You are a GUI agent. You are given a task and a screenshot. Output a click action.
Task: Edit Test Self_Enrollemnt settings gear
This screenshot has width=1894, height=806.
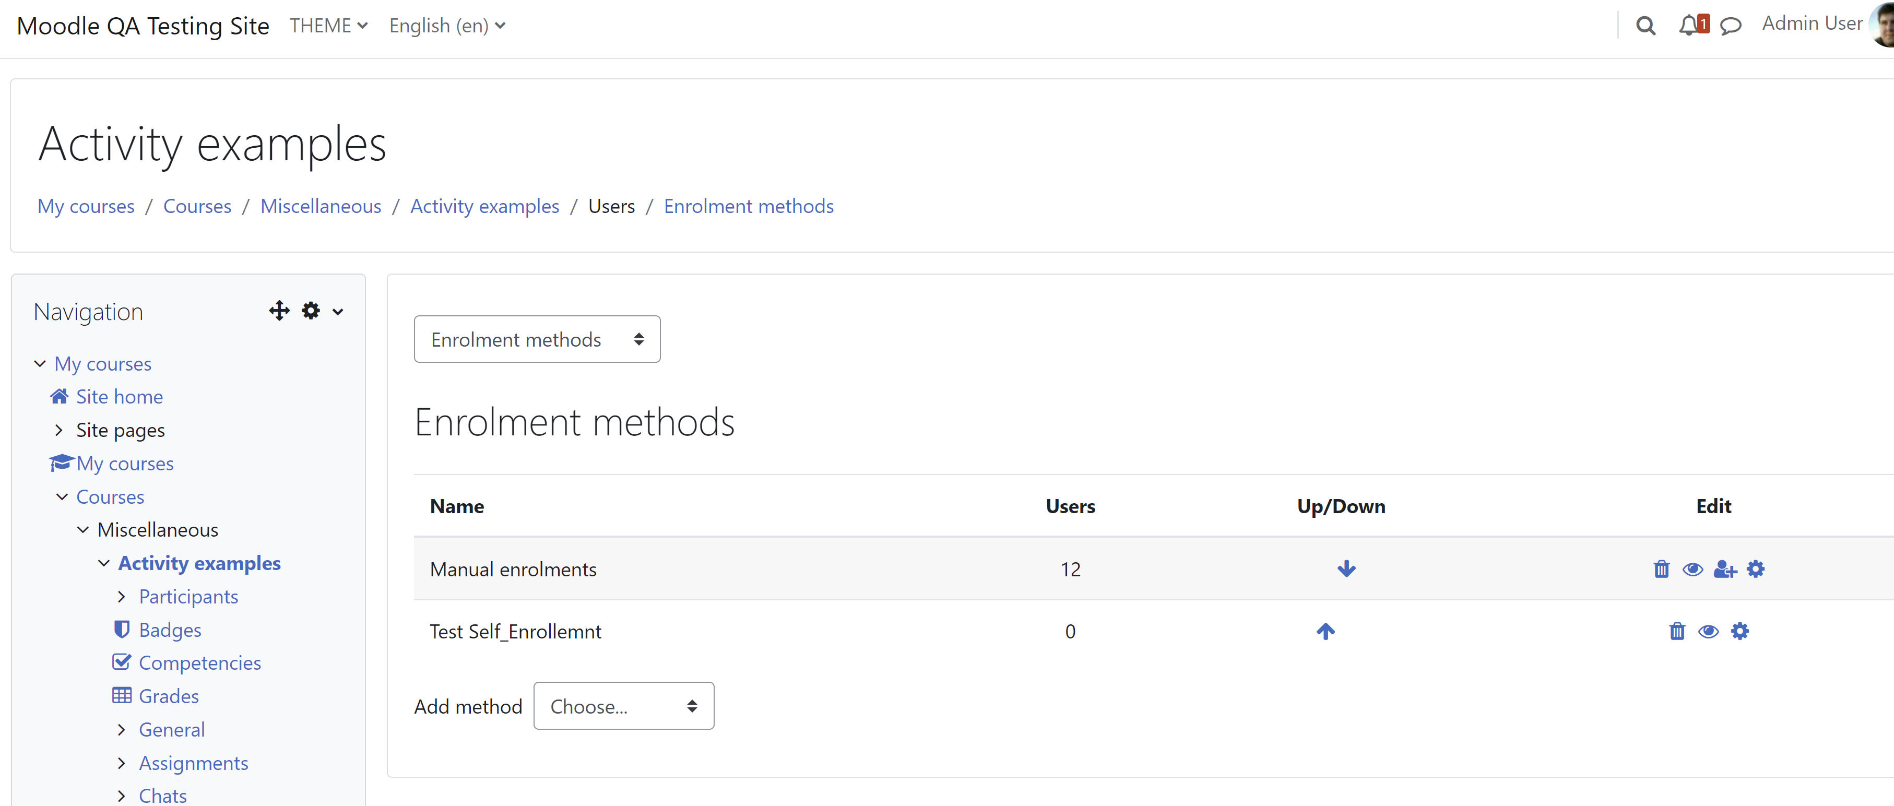1741,631
